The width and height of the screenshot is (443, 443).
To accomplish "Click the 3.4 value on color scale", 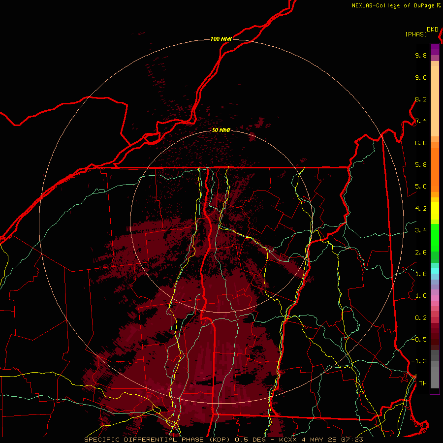I will tap(421, 230).
